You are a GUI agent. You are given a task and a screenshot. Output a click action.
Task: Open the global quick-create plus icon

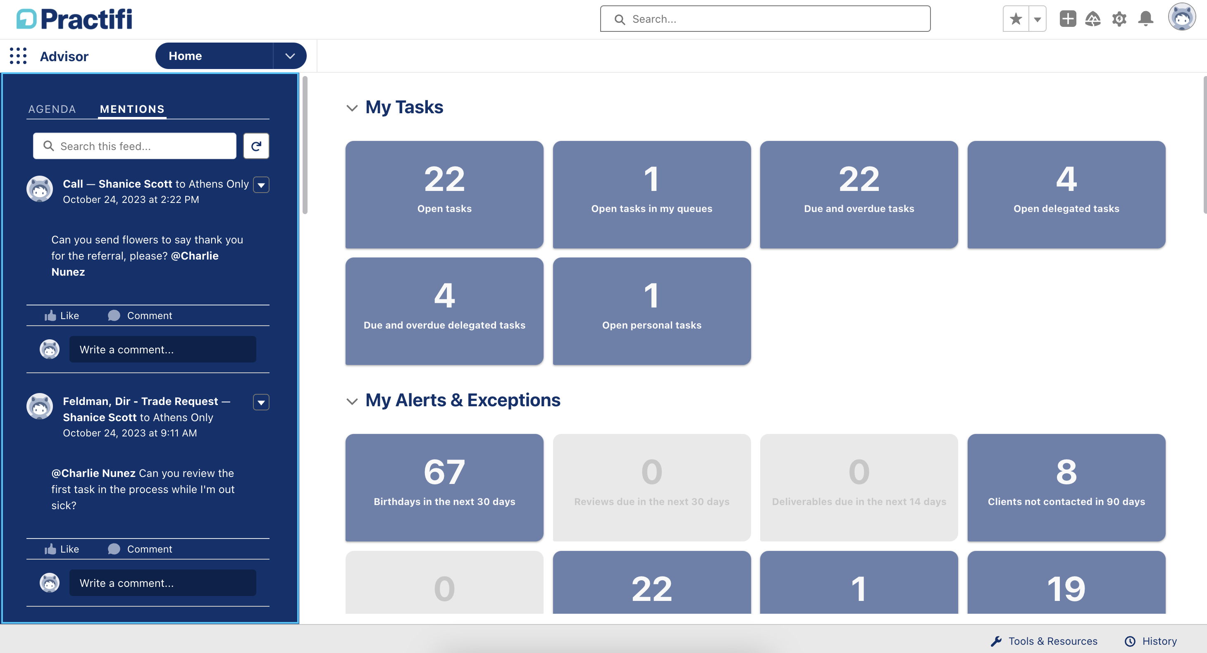click(x=1067, y=19)
